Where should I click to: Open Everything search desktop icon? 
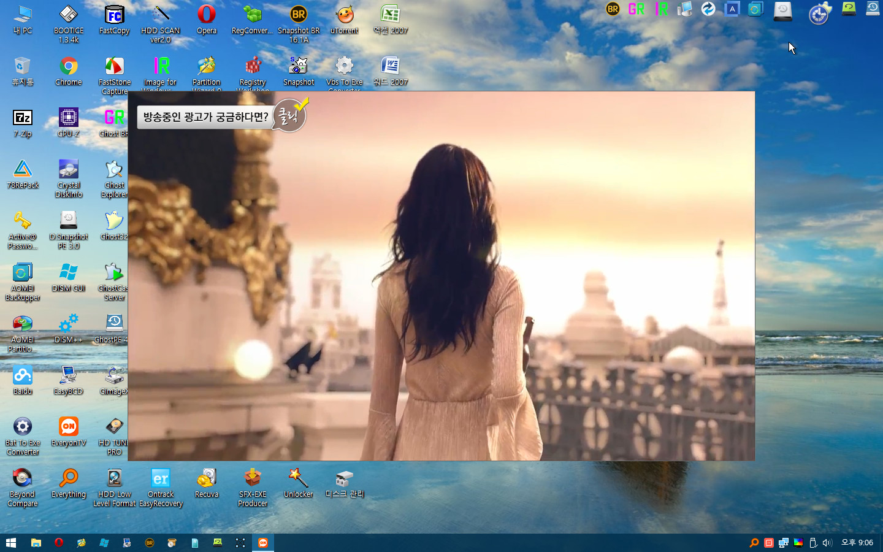69,483
